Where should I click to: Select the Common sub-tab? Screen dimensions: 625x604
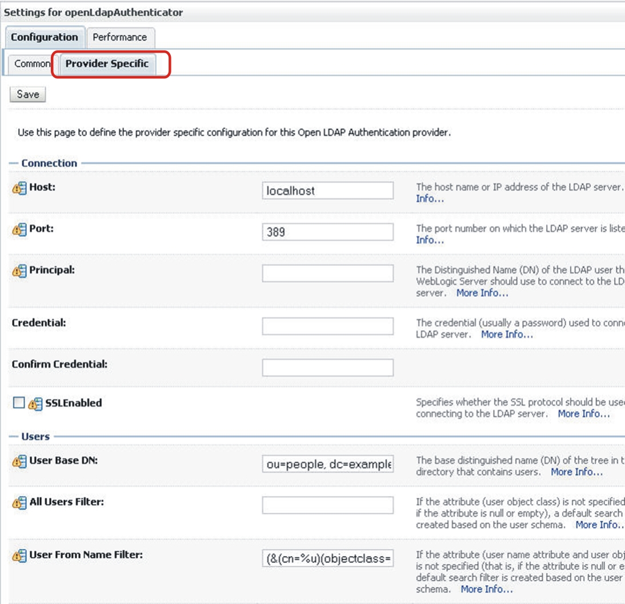pos(33,64)
